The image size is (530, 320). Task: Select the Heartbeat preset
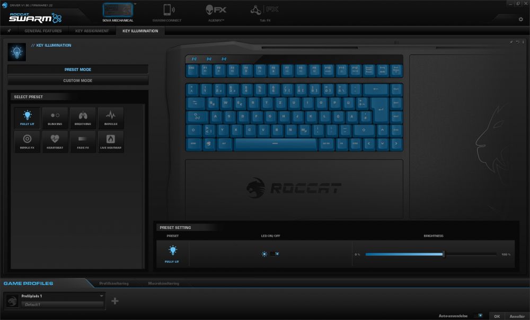[55, 141]
